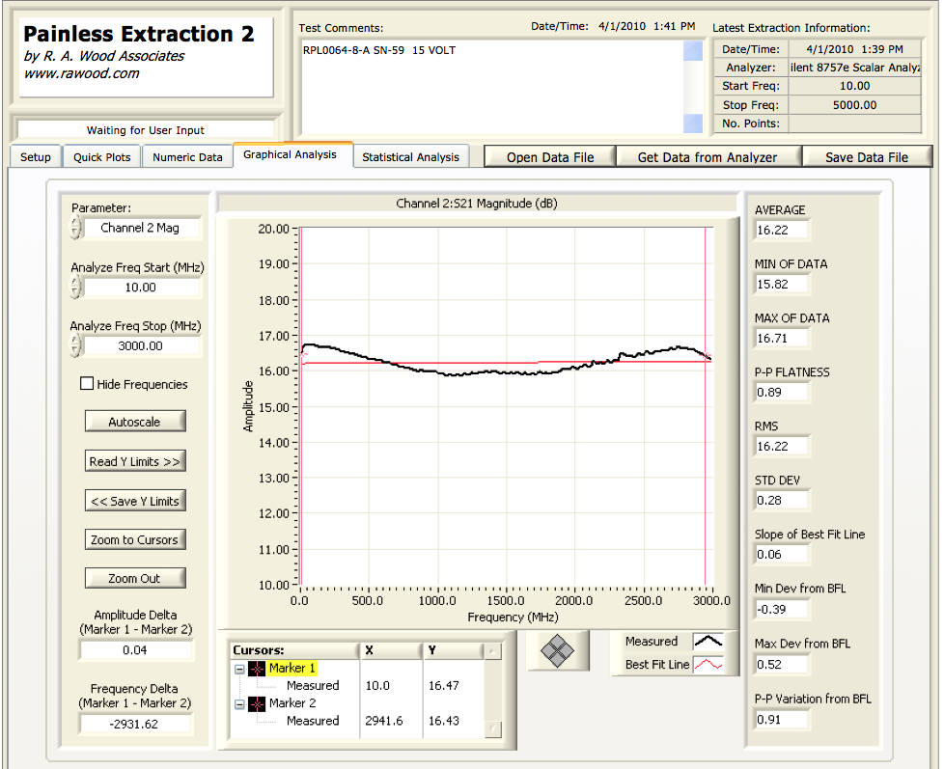Switch to the Setup tab
944x769 pixels.
coord(36,157)
